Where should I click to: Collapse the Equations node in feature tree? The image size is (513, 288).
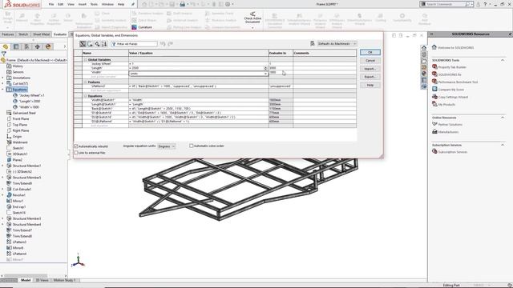tap(3, 90)
